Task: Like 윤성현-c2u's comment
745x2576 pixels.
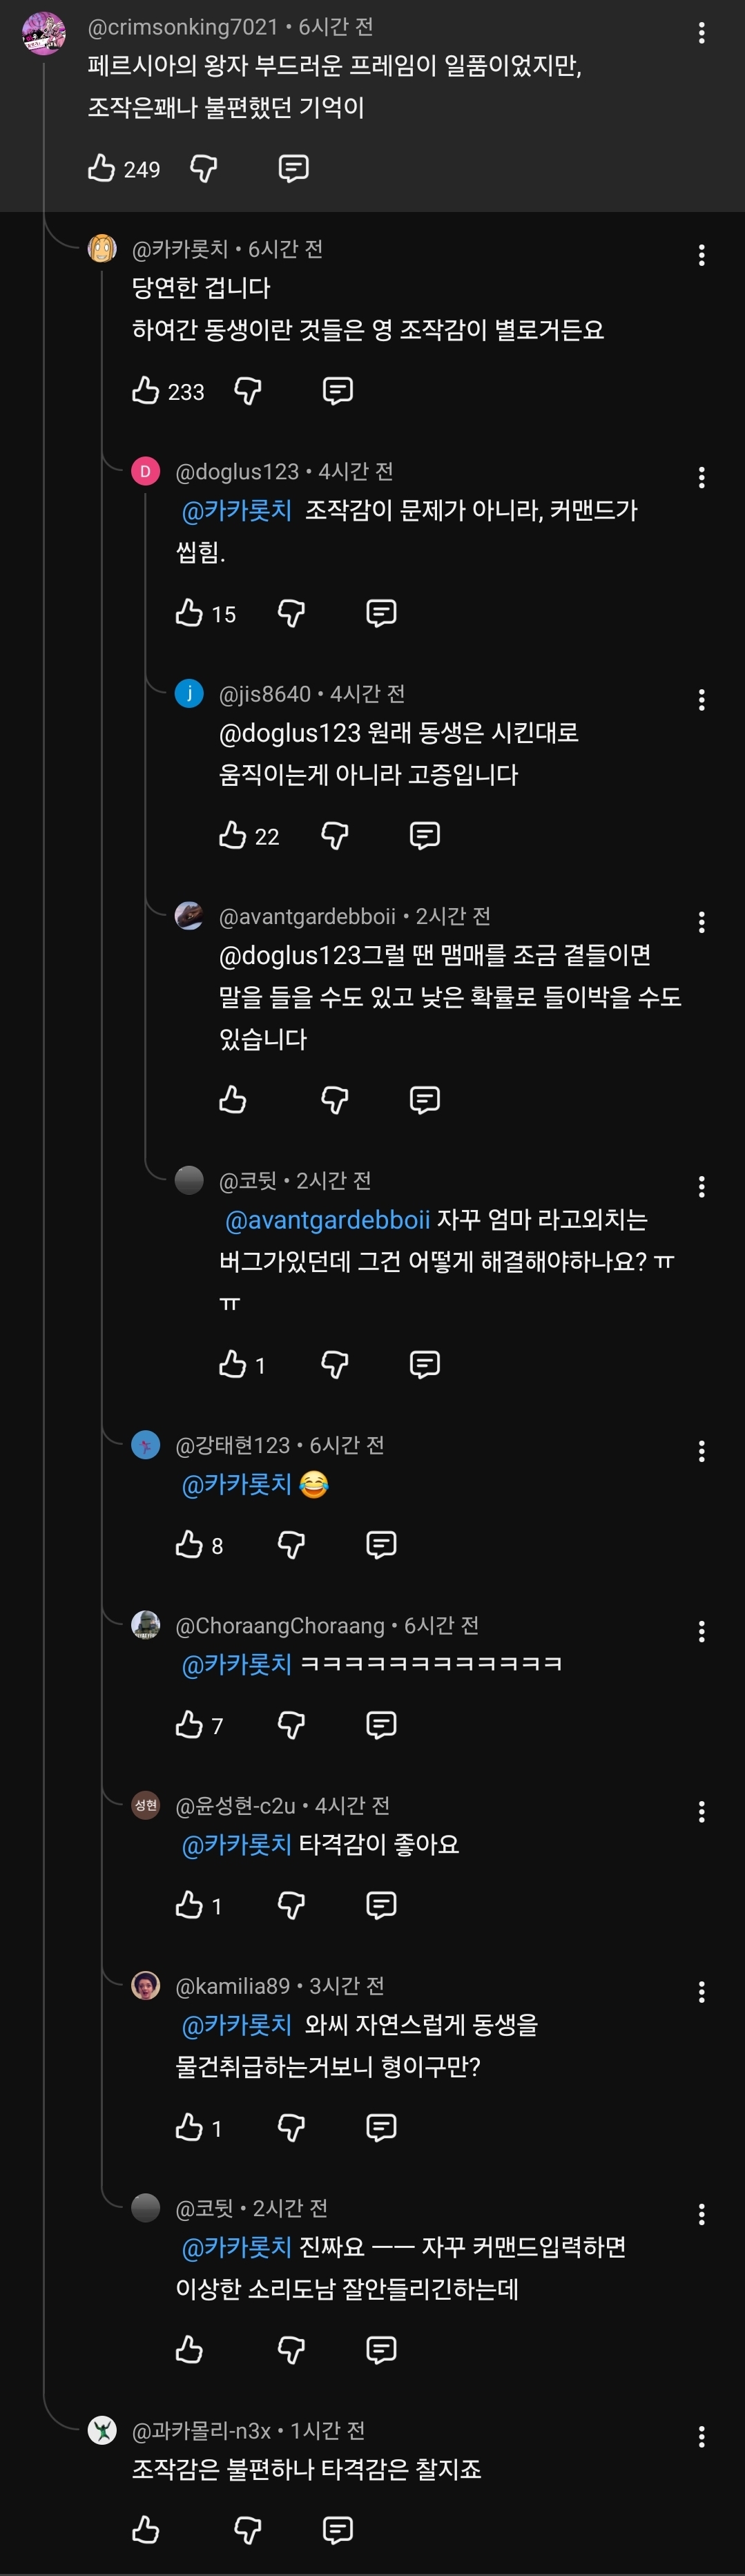Action: click(x=189, y=1905)
